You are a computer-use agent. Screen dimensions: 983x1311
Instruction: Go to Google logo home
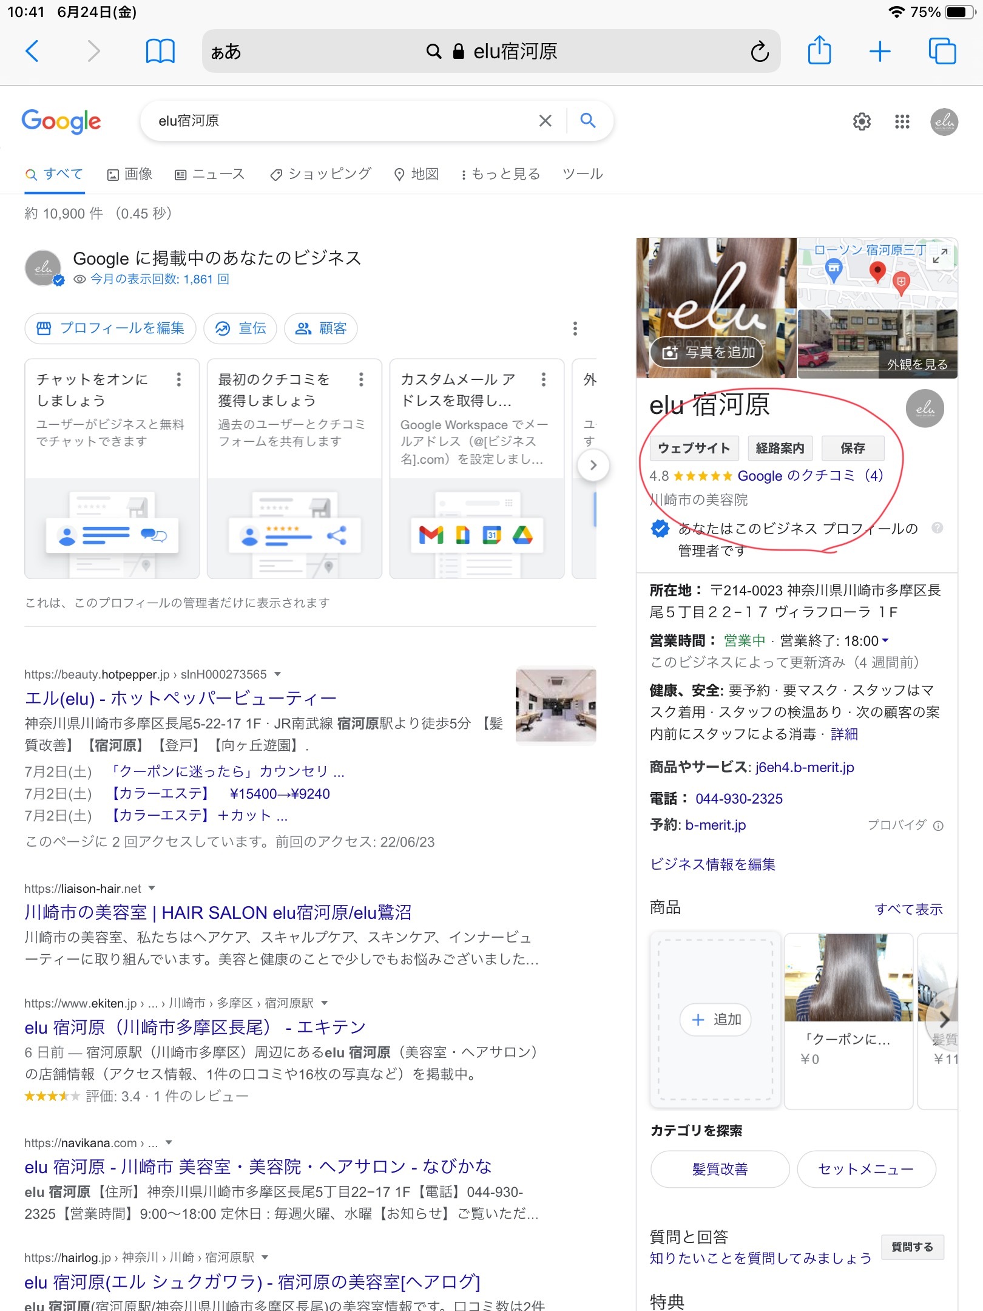[x=61, y=121]
